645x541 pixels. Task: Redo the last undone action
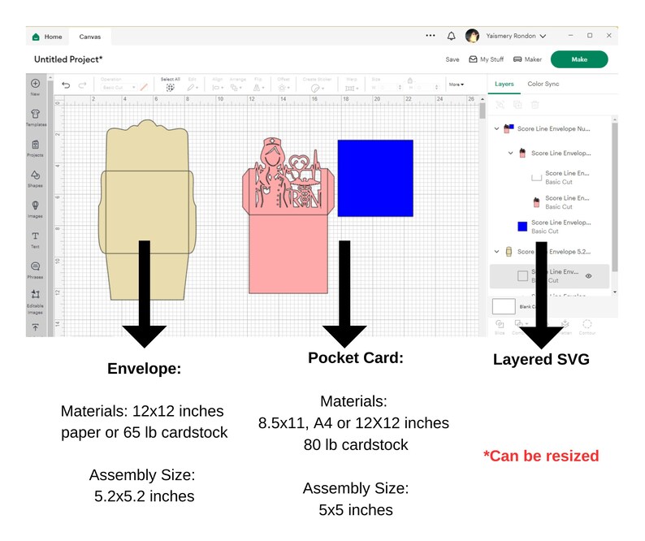tap(82, 85)
